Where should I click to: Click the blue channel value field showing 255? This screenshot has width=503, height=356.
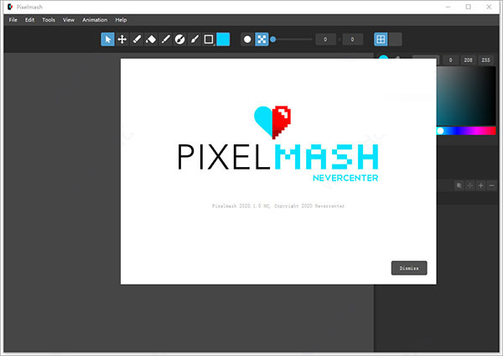point(485,60)
